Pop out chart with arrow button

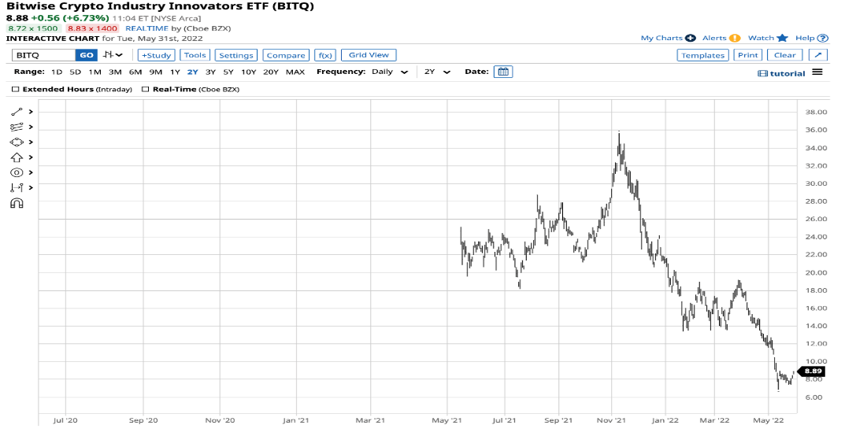[x=818, y=55]
